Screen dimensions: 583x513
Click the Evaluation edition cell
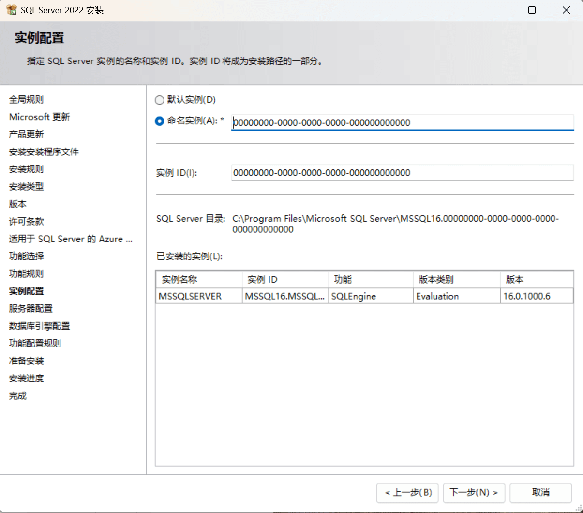[457, 296]
